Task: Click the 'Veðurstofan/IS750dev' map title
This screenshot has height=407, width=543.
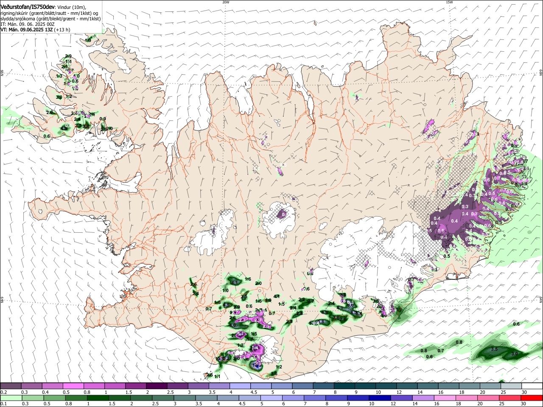Action: tap(28, 7)
